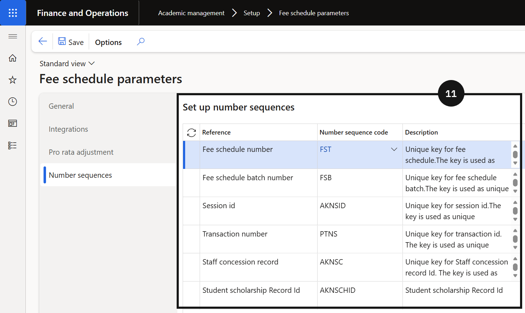Click Transaction number description scrollbar
This screenshot has width=525, height=313.
515,239
